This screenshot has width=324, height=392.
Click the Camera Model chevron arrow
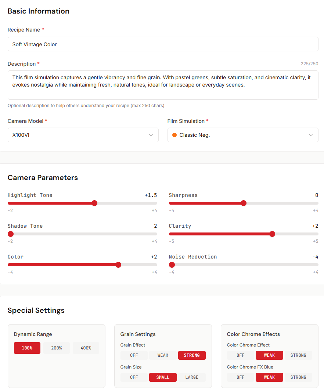(x=151, y=135)
